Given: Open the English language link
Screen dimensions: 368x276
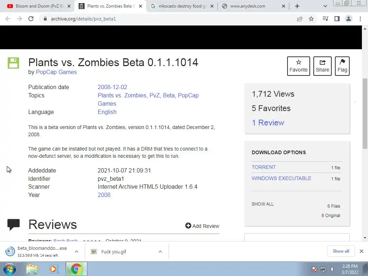Looking at the screenshot, I should 107,112.
